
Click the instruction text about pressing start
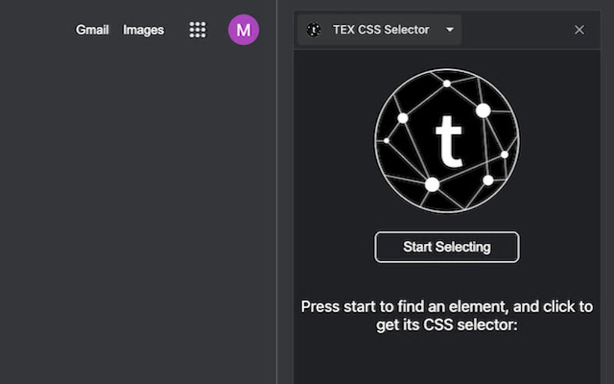(446, 314)
